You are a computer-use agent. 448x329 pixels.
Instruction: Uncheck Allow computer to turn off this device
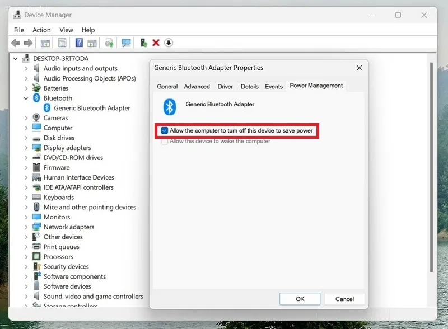pos(164,130)
